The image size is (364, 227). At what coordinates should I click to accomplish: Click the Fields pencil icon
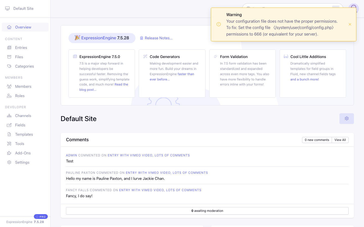click(9, 125)
